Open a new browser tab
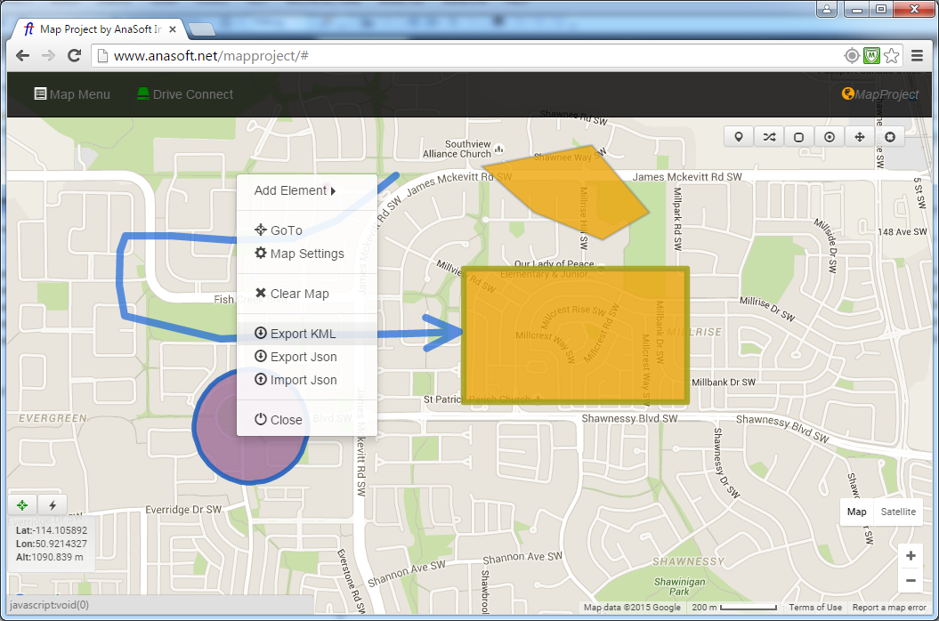 pyautogui.click(x=201, y=29)
